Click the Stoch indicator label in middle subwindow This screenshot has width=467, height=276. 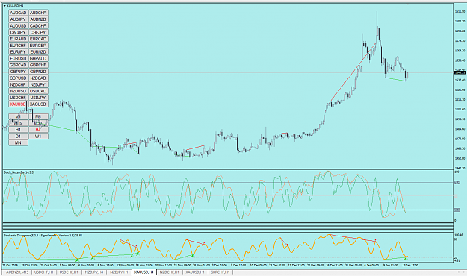coord(19,172)
